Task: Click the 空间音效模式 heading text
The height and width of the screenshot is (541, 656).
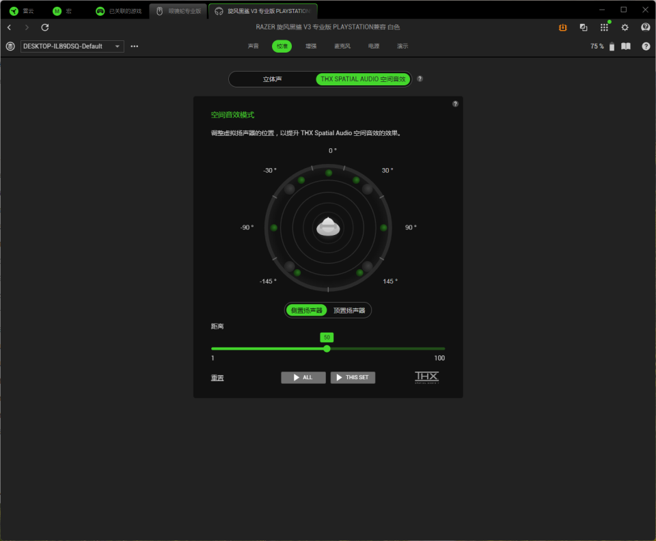Action: (232, 115)
